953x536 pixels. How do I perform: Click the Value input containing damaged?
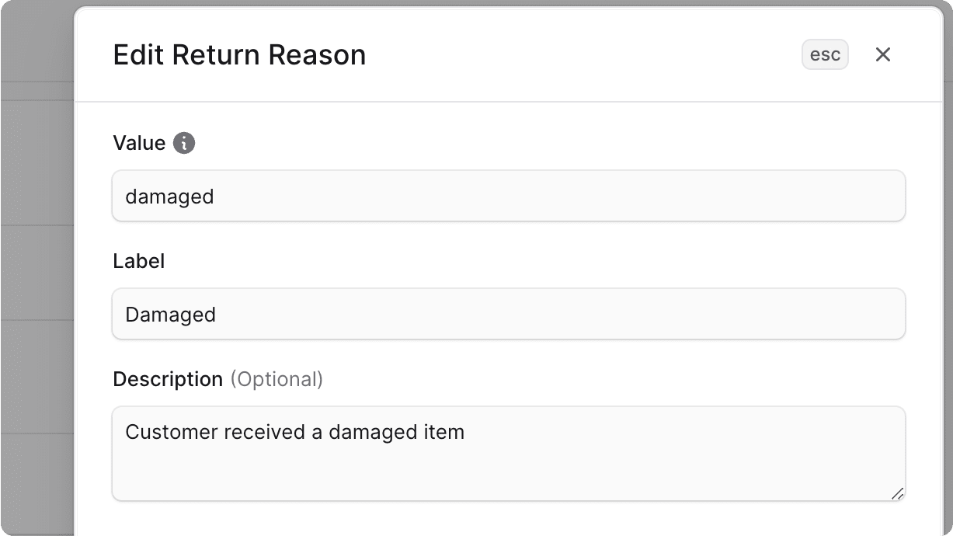(509, 196)
